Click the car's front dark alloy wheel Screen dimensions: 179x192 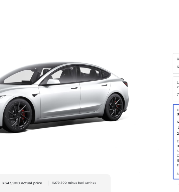click(18, 116)
